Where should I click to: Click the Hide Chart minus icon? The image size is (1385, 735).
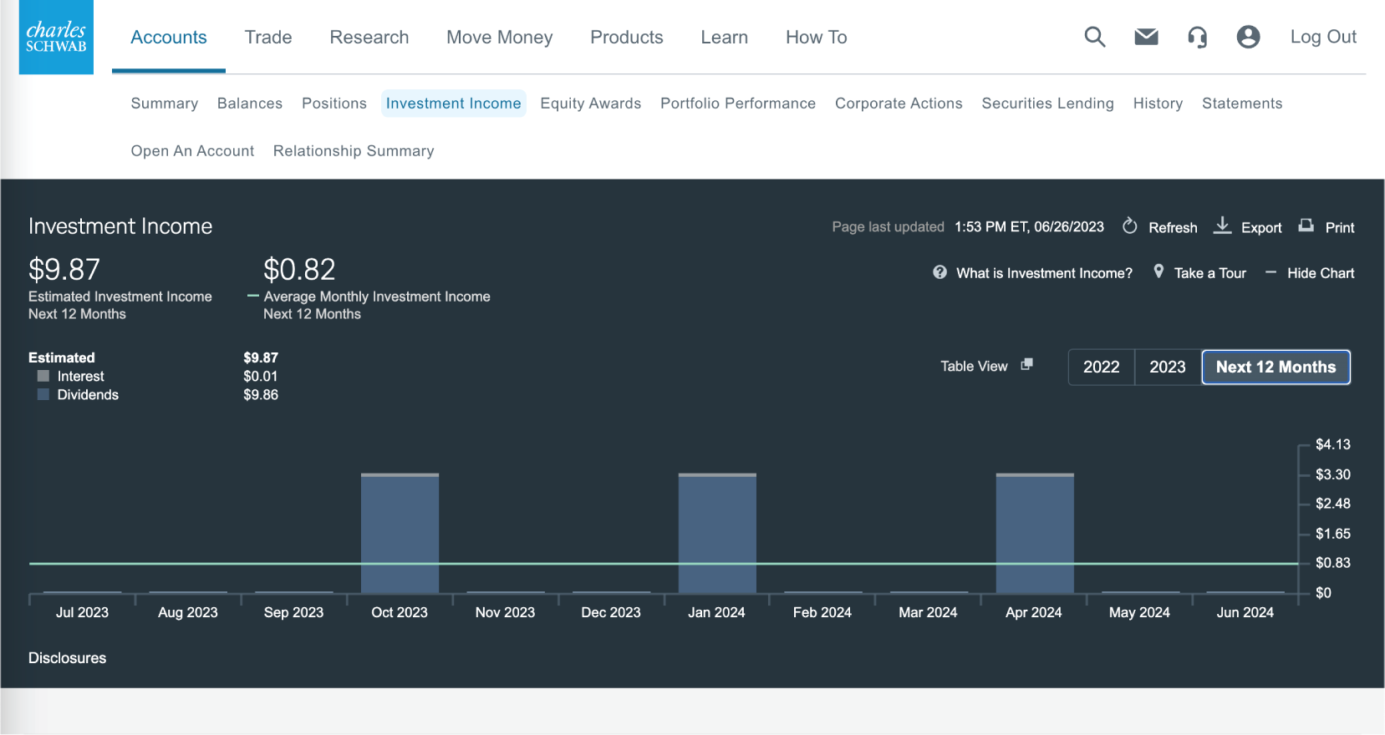pyautogui.click(x=1270, y=272)
